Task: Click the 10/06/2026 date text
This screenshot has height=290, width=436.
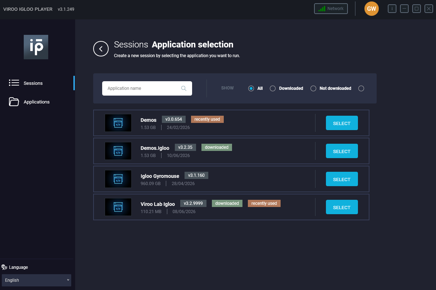Action: pyautogui.click(x=178, y=156)
